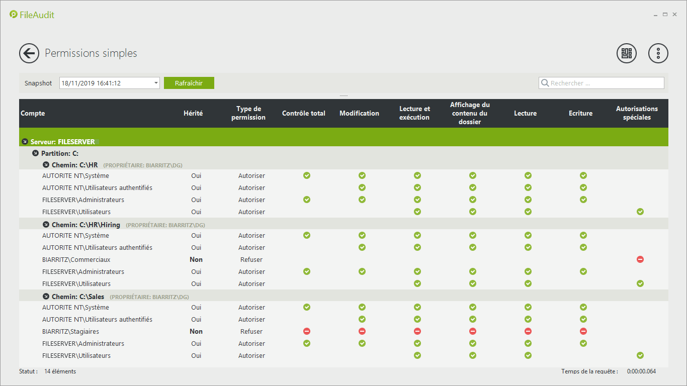687x386 pixels.
Task: Click red deny icon for BIARRITZ\Commerciaux
Action: pyautogui.click(x=640, y=259)
